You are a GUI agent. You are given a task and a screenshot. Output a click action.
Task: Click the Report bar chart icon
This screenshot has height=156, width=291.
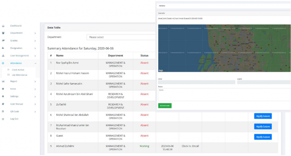point(3,81)
